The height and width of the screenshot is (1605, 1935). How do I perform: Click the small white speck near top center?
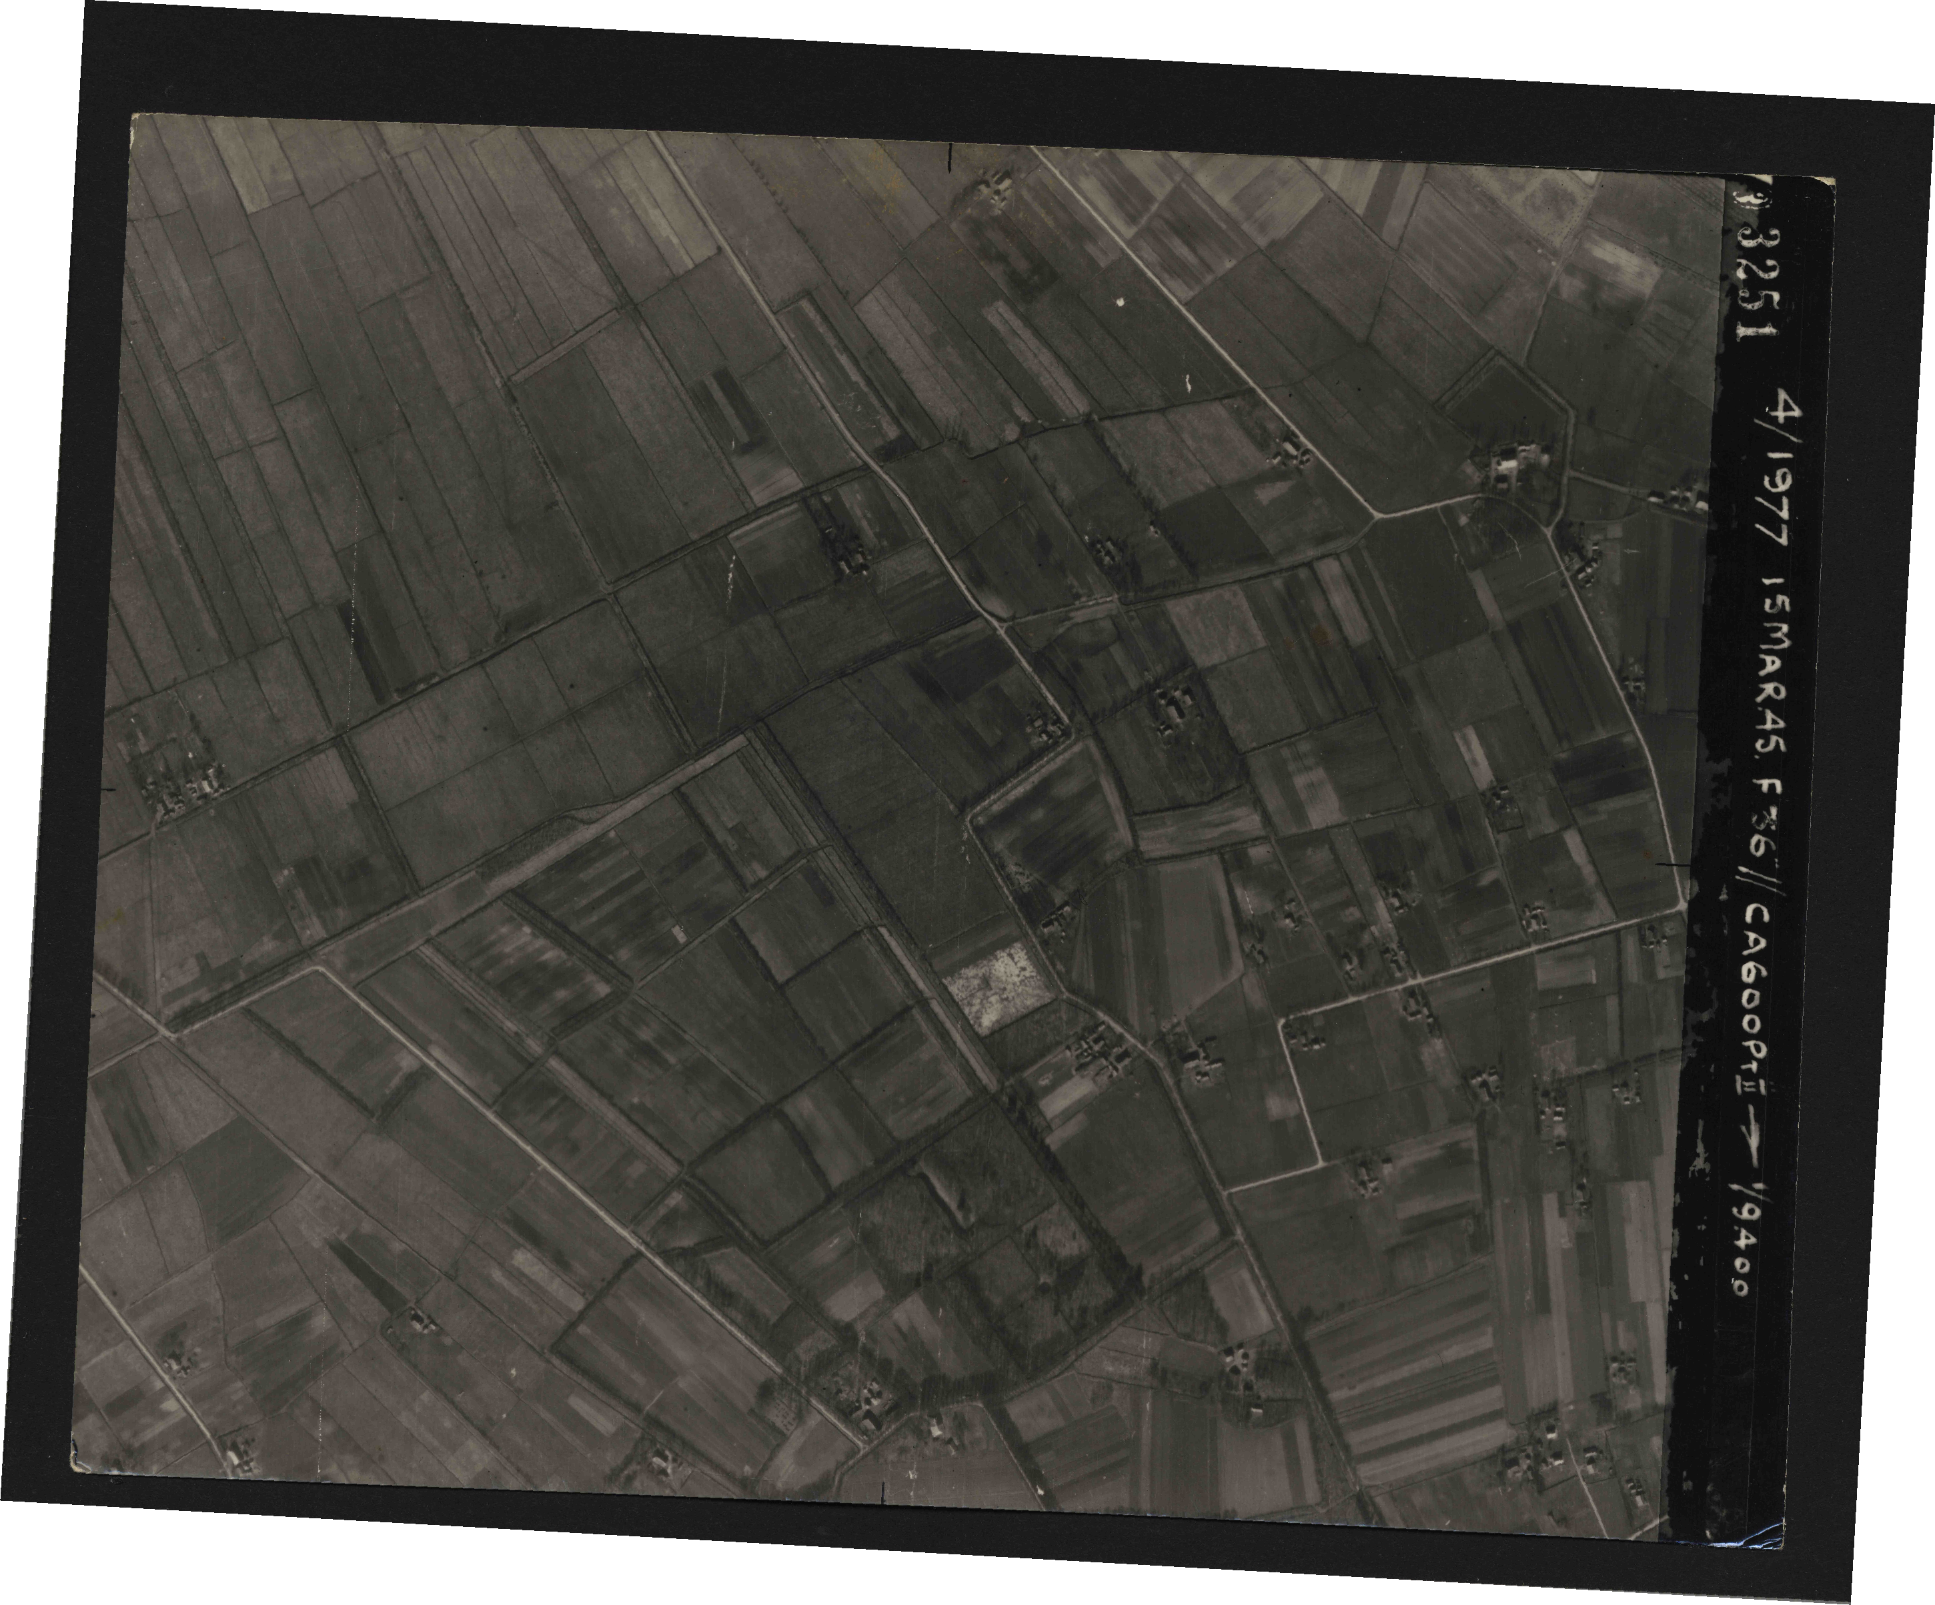click(1121, 302)
